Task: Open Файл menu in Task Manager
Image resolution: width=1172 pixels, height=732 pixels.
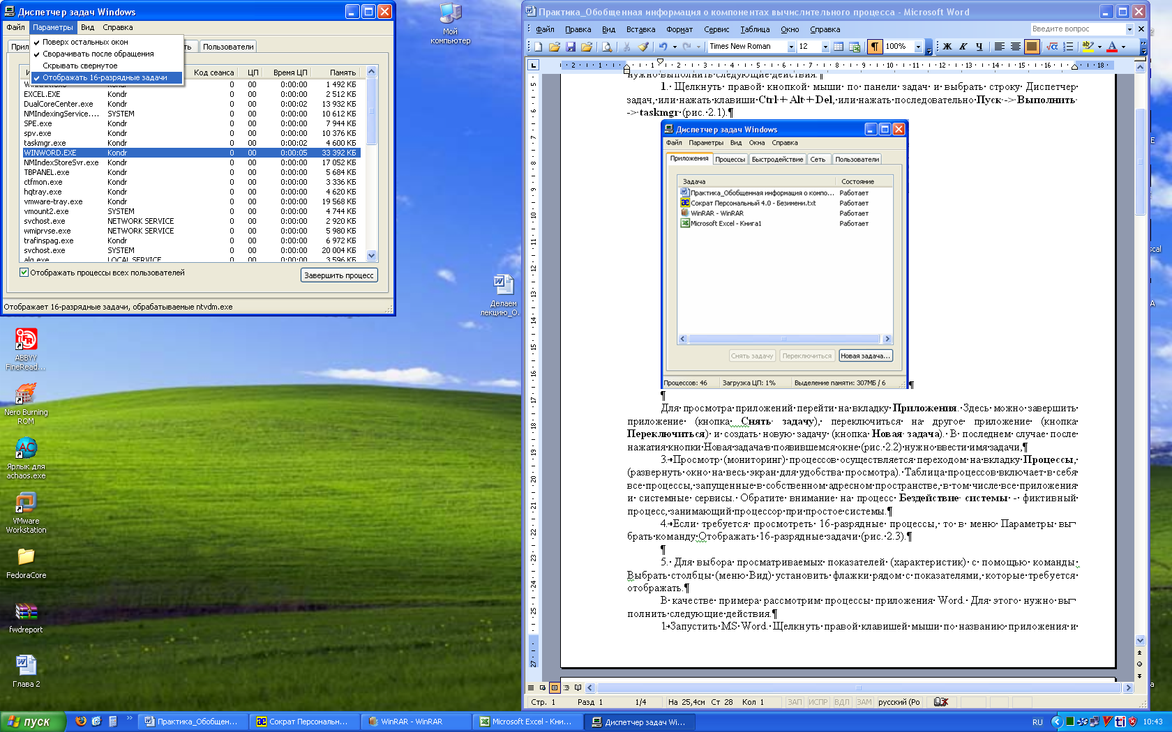Action: 15,27
